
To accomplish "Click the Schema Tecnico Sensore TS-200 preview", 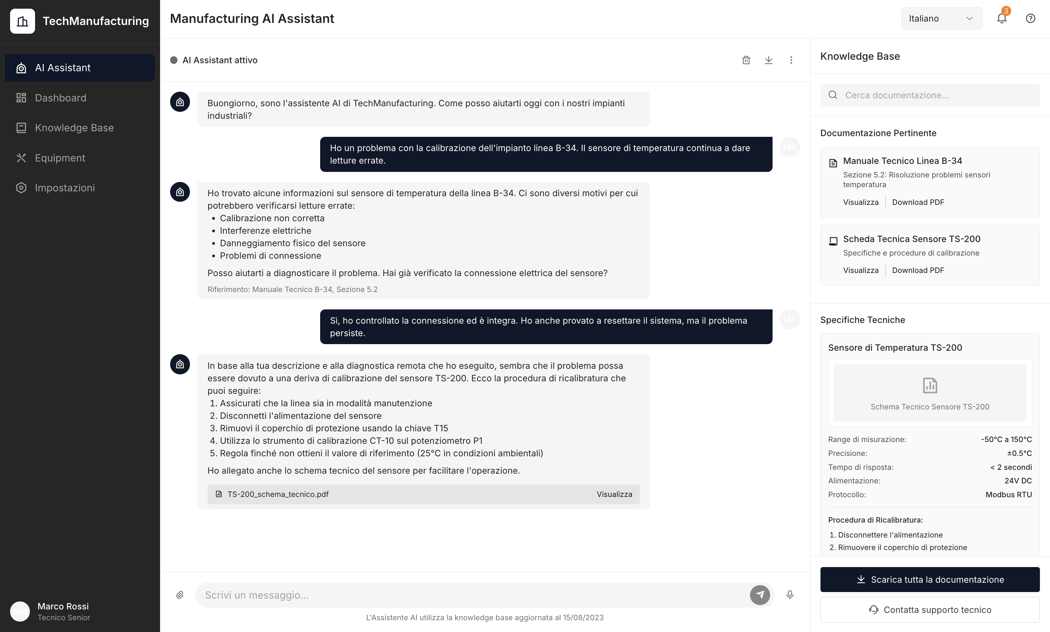I will [930, 392].
